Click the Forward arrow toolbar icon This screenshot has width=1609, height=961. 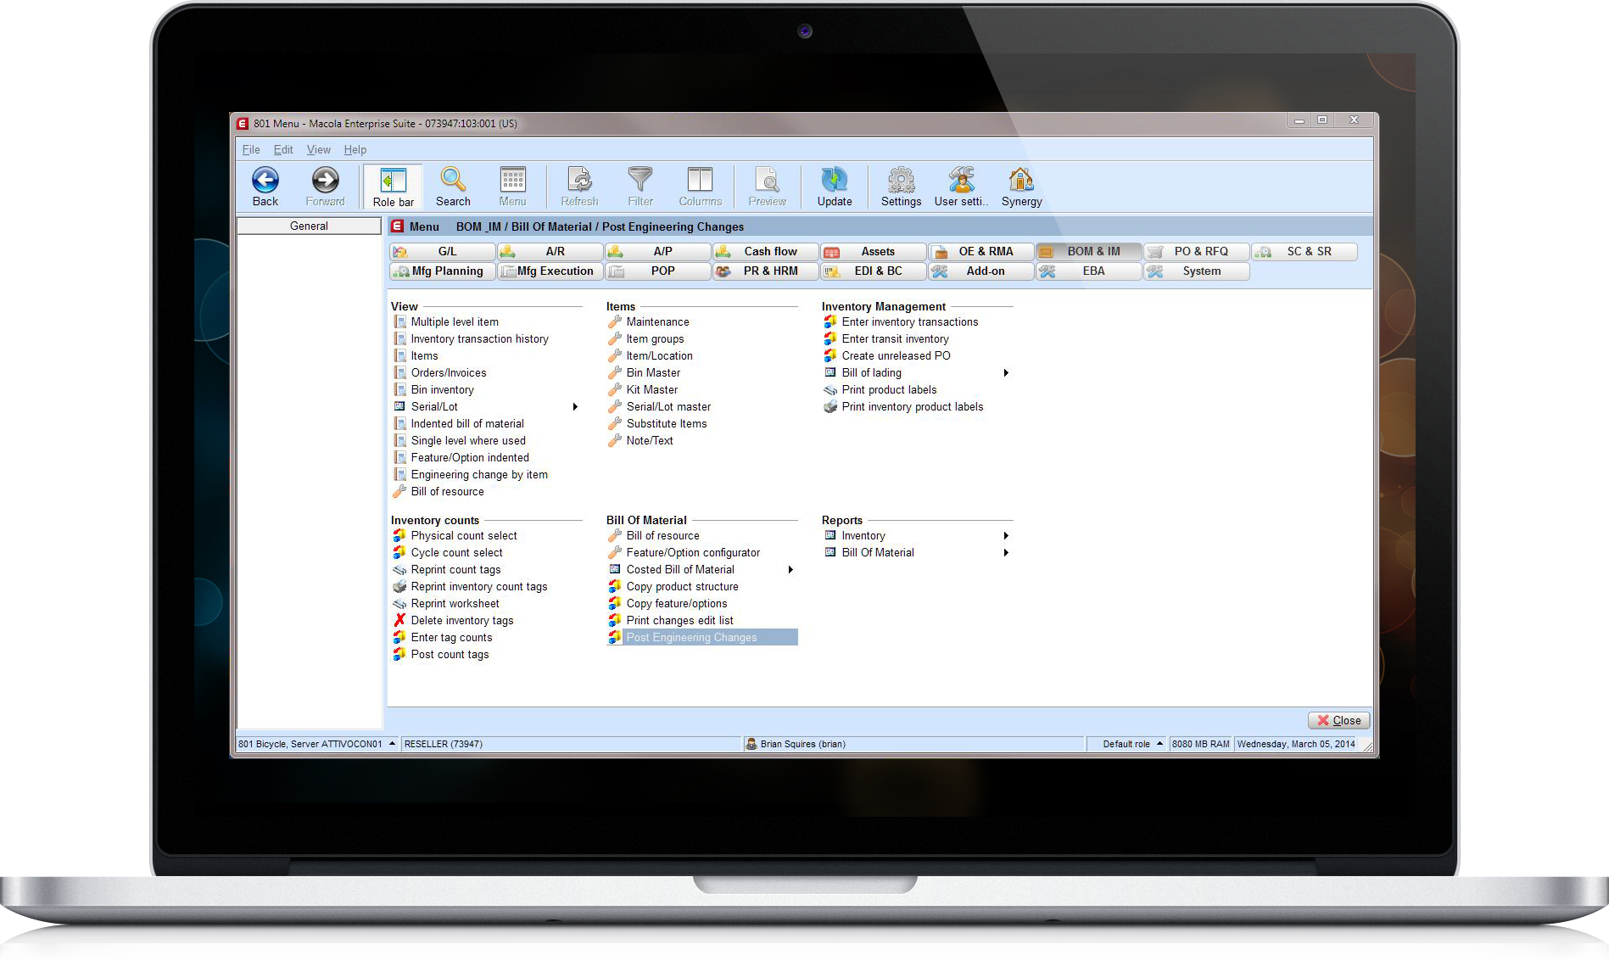pos(325,180)
